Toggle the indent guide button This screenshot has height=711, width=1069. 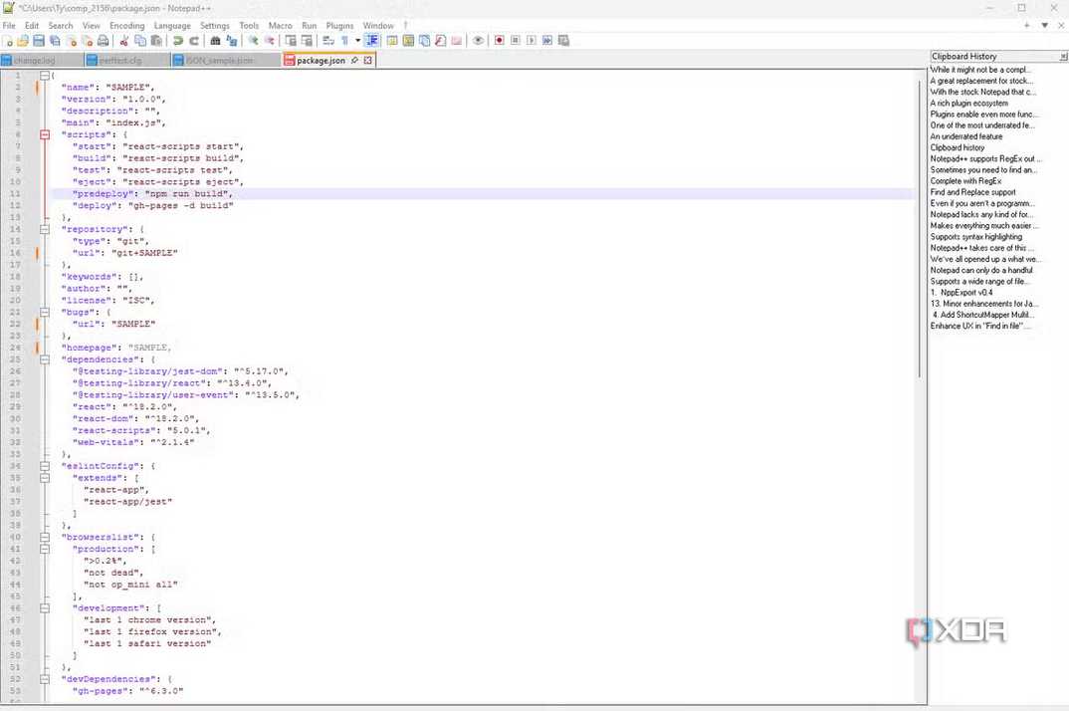pyautogui.click(x=372, y=41)
